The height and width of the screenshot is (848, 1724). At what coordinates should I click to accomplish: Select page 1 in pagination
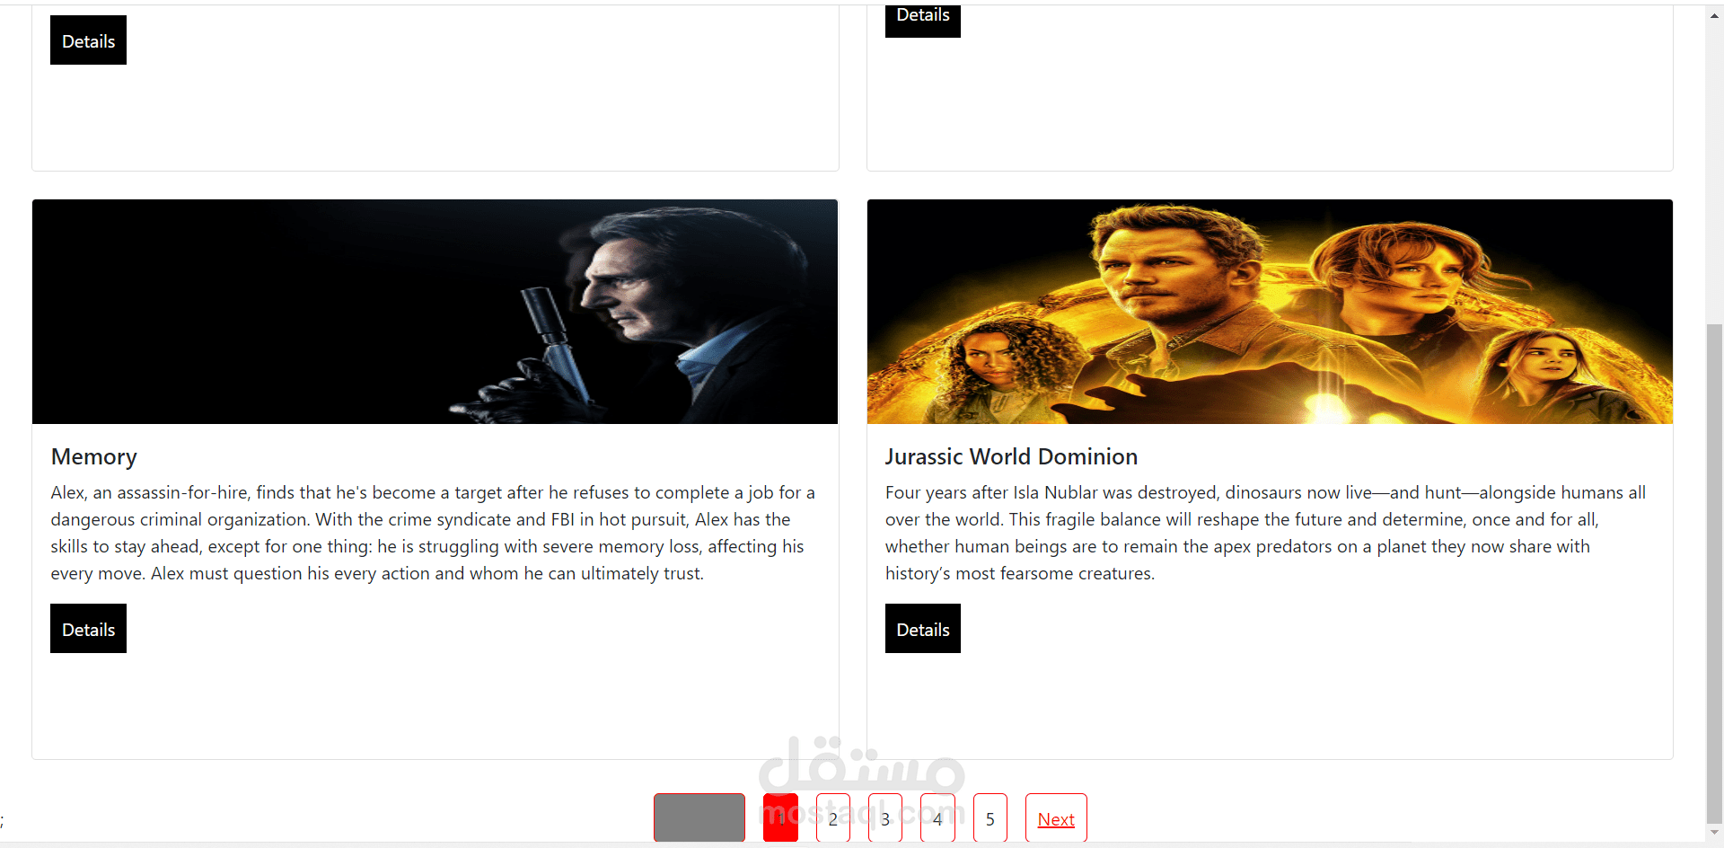[x=780, y=818]
